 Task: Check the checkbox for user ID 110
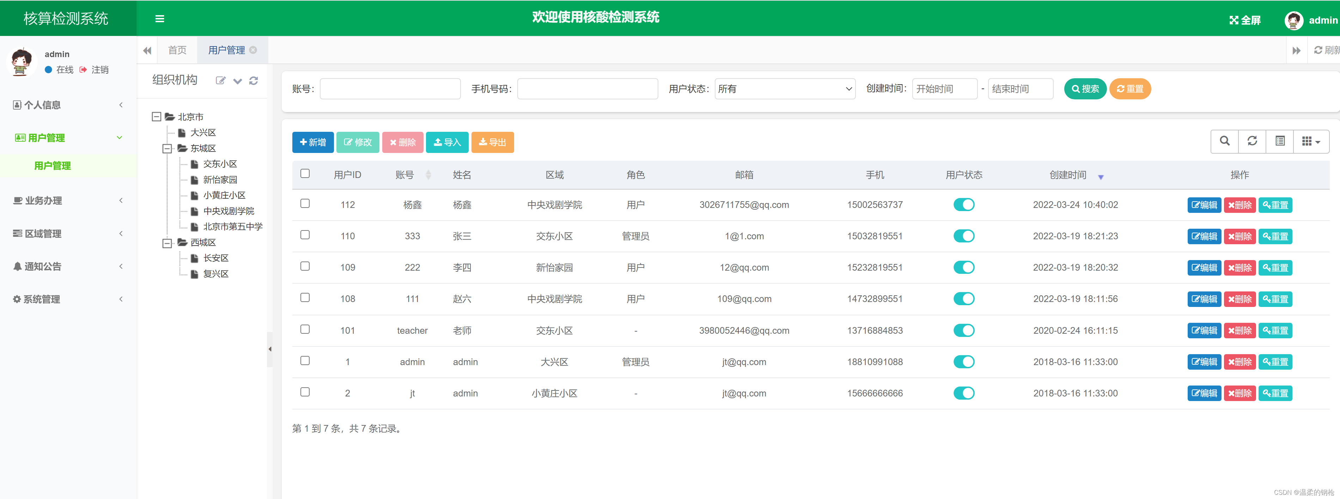tap(305, 235)
